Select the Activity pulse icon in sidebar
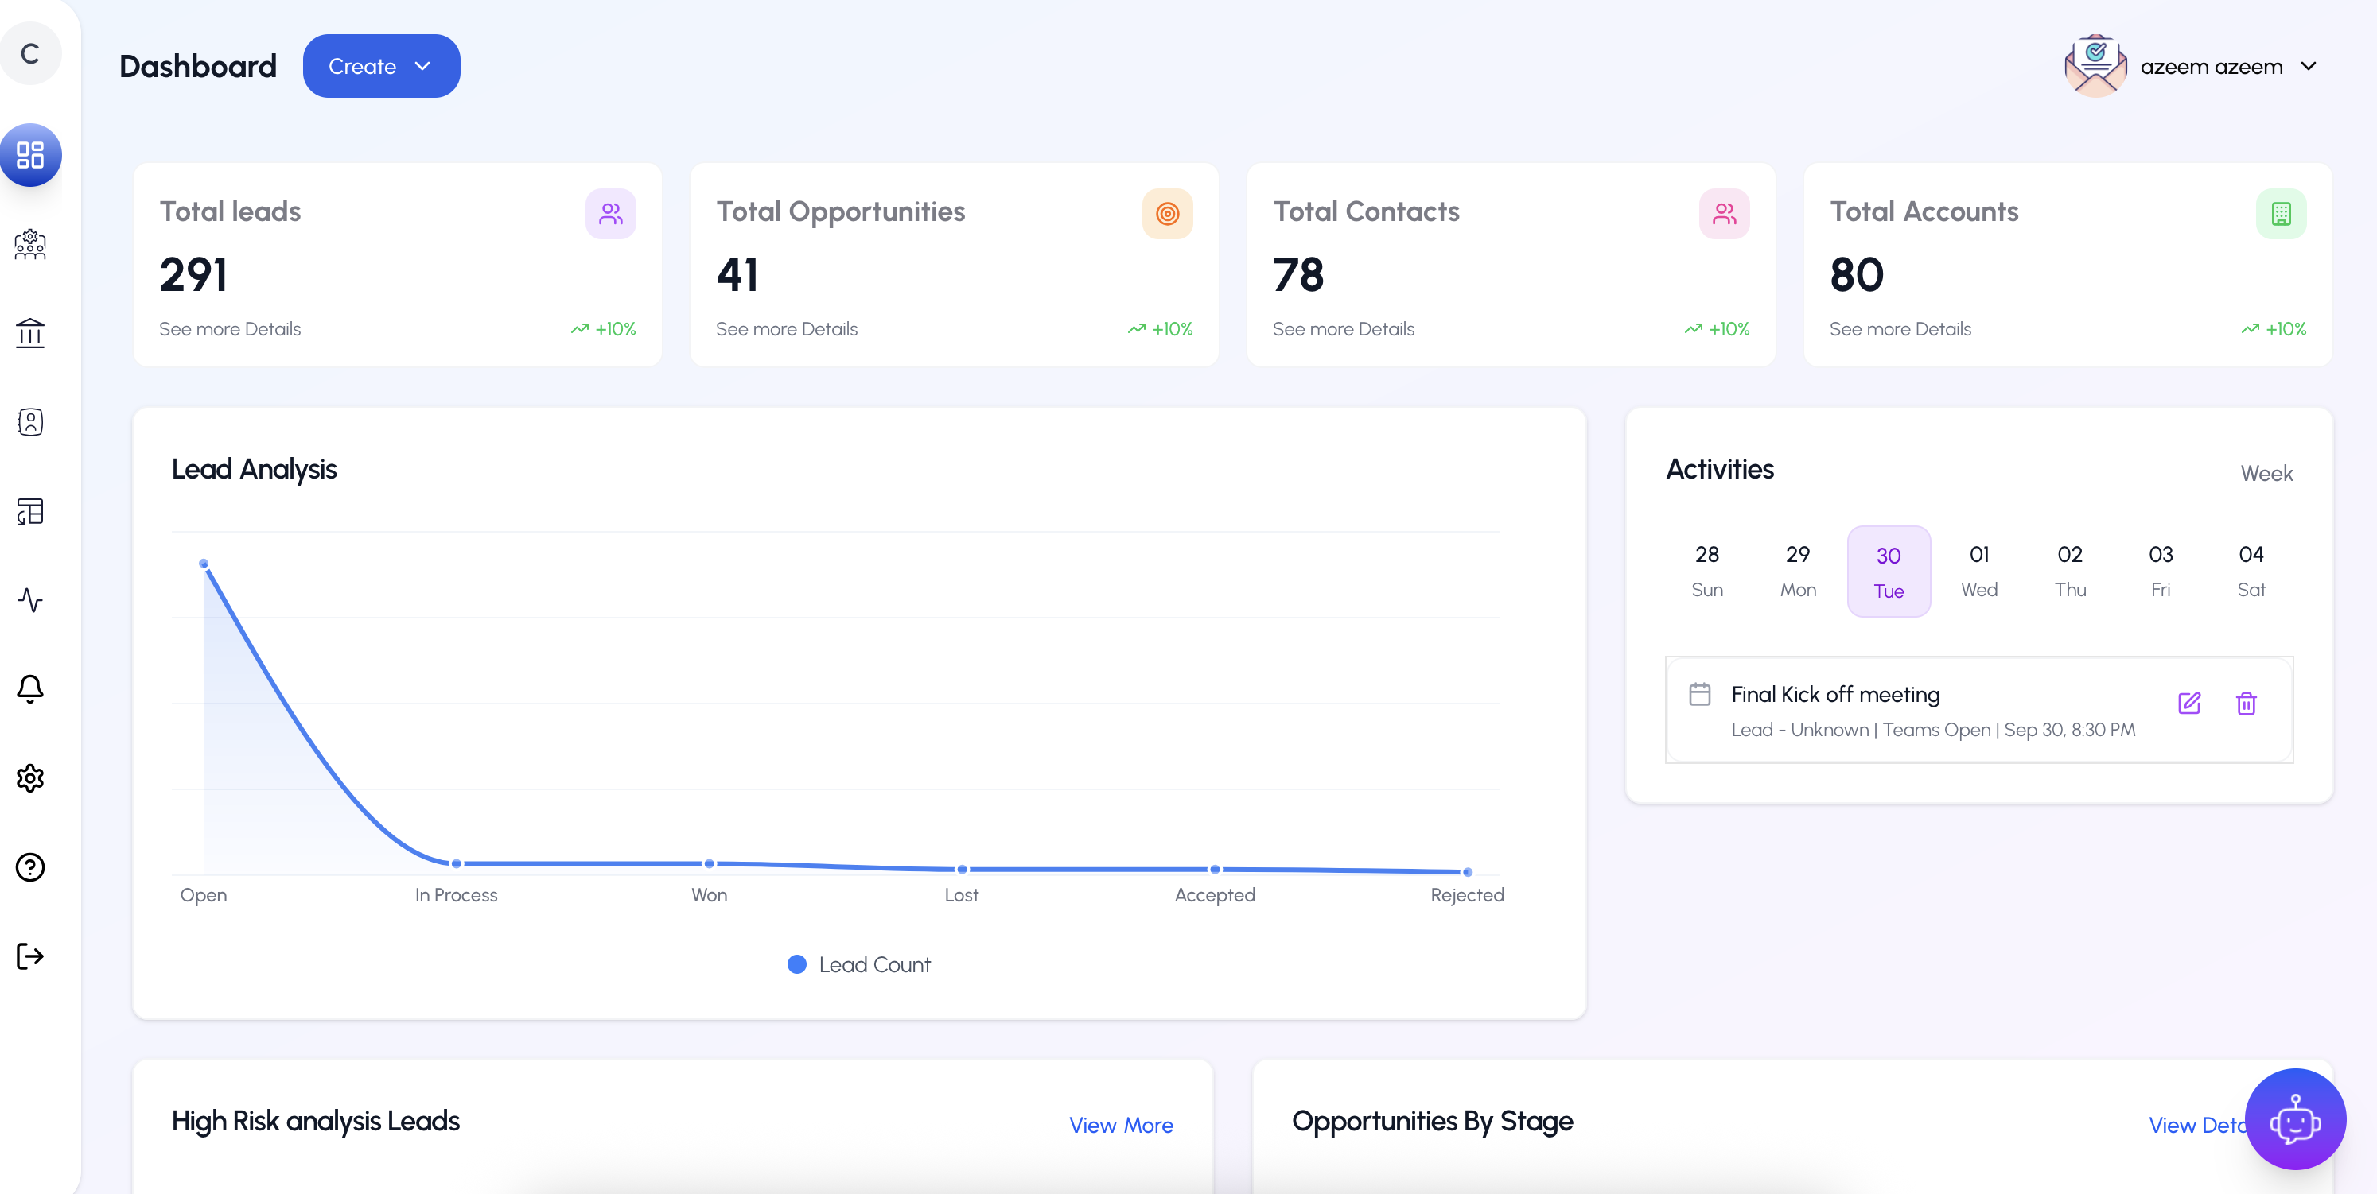This screenshot has width=2377, height=1194. 30,600
